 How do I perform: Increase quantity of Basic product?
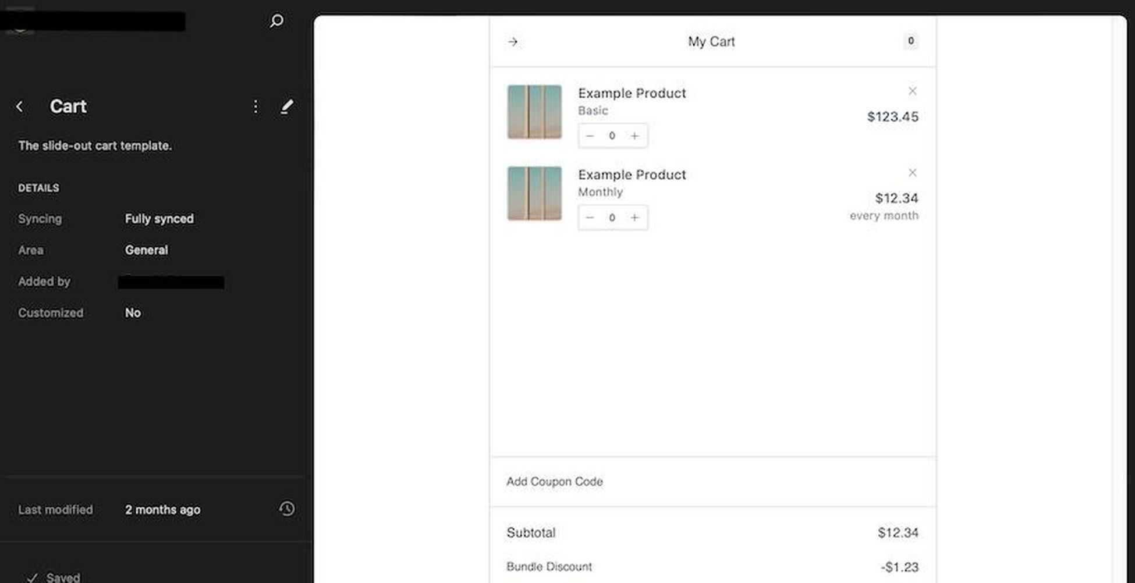[x=634, y=136]
